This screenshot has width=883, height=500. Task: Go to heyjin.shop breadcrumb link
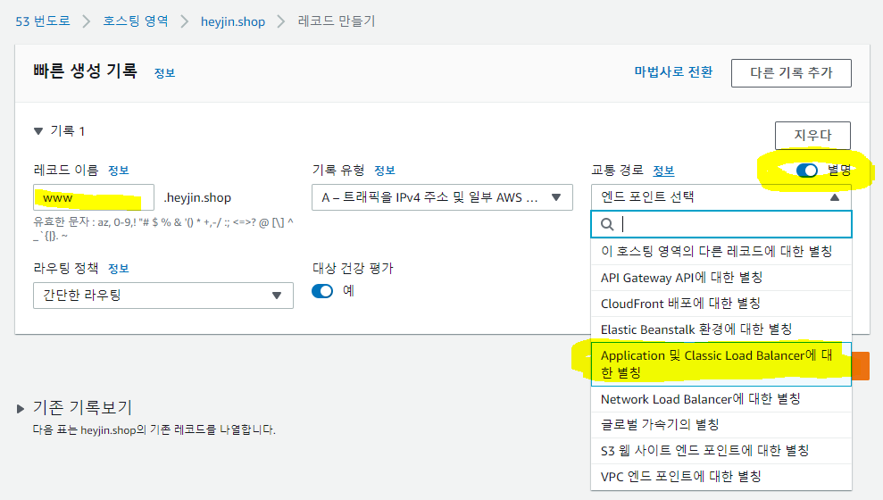point(233,21)
